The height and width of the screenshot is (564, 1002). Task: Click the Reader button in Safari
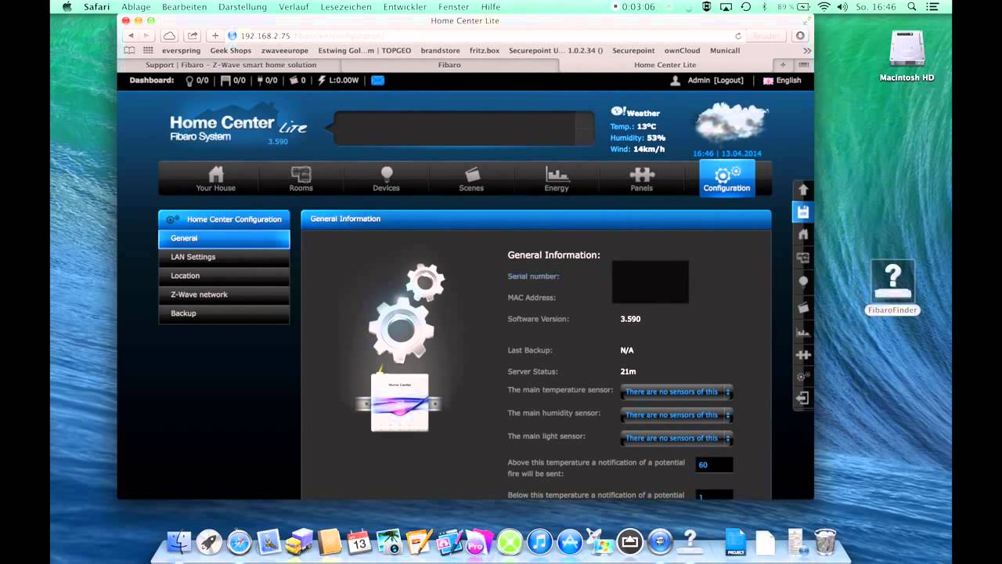click(767, 35)
